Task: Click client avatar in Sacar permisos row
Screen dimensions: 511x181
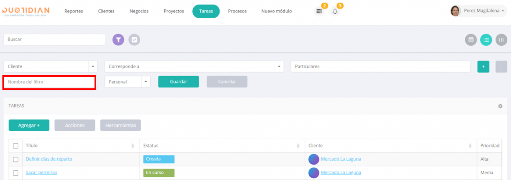Action: pos(314,173)
